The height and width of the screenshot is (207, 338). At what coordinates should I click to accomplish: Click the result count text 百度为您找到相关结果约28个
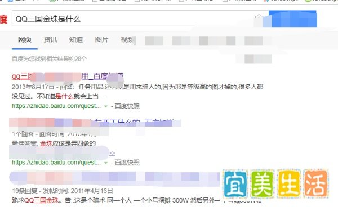(50, 58)
